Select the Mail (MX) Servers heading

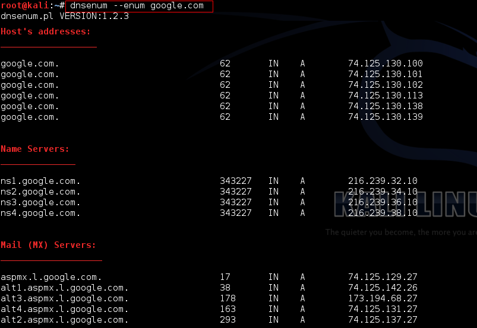coord(48,245)
